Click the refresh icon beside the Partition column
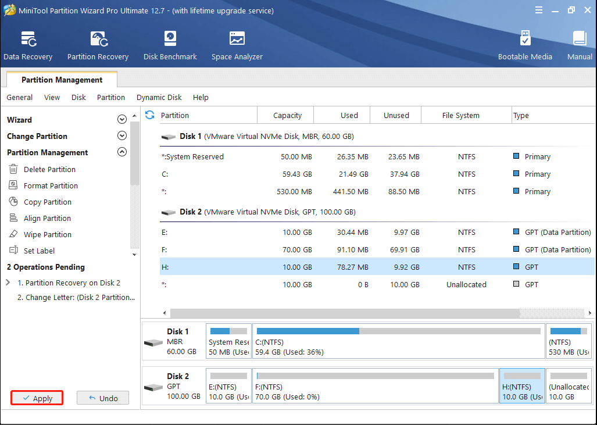Screen dimensions: 597x425 point(149,115)
